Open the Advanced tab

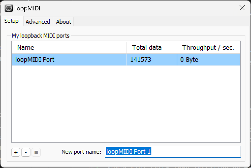tap(38, 22)
